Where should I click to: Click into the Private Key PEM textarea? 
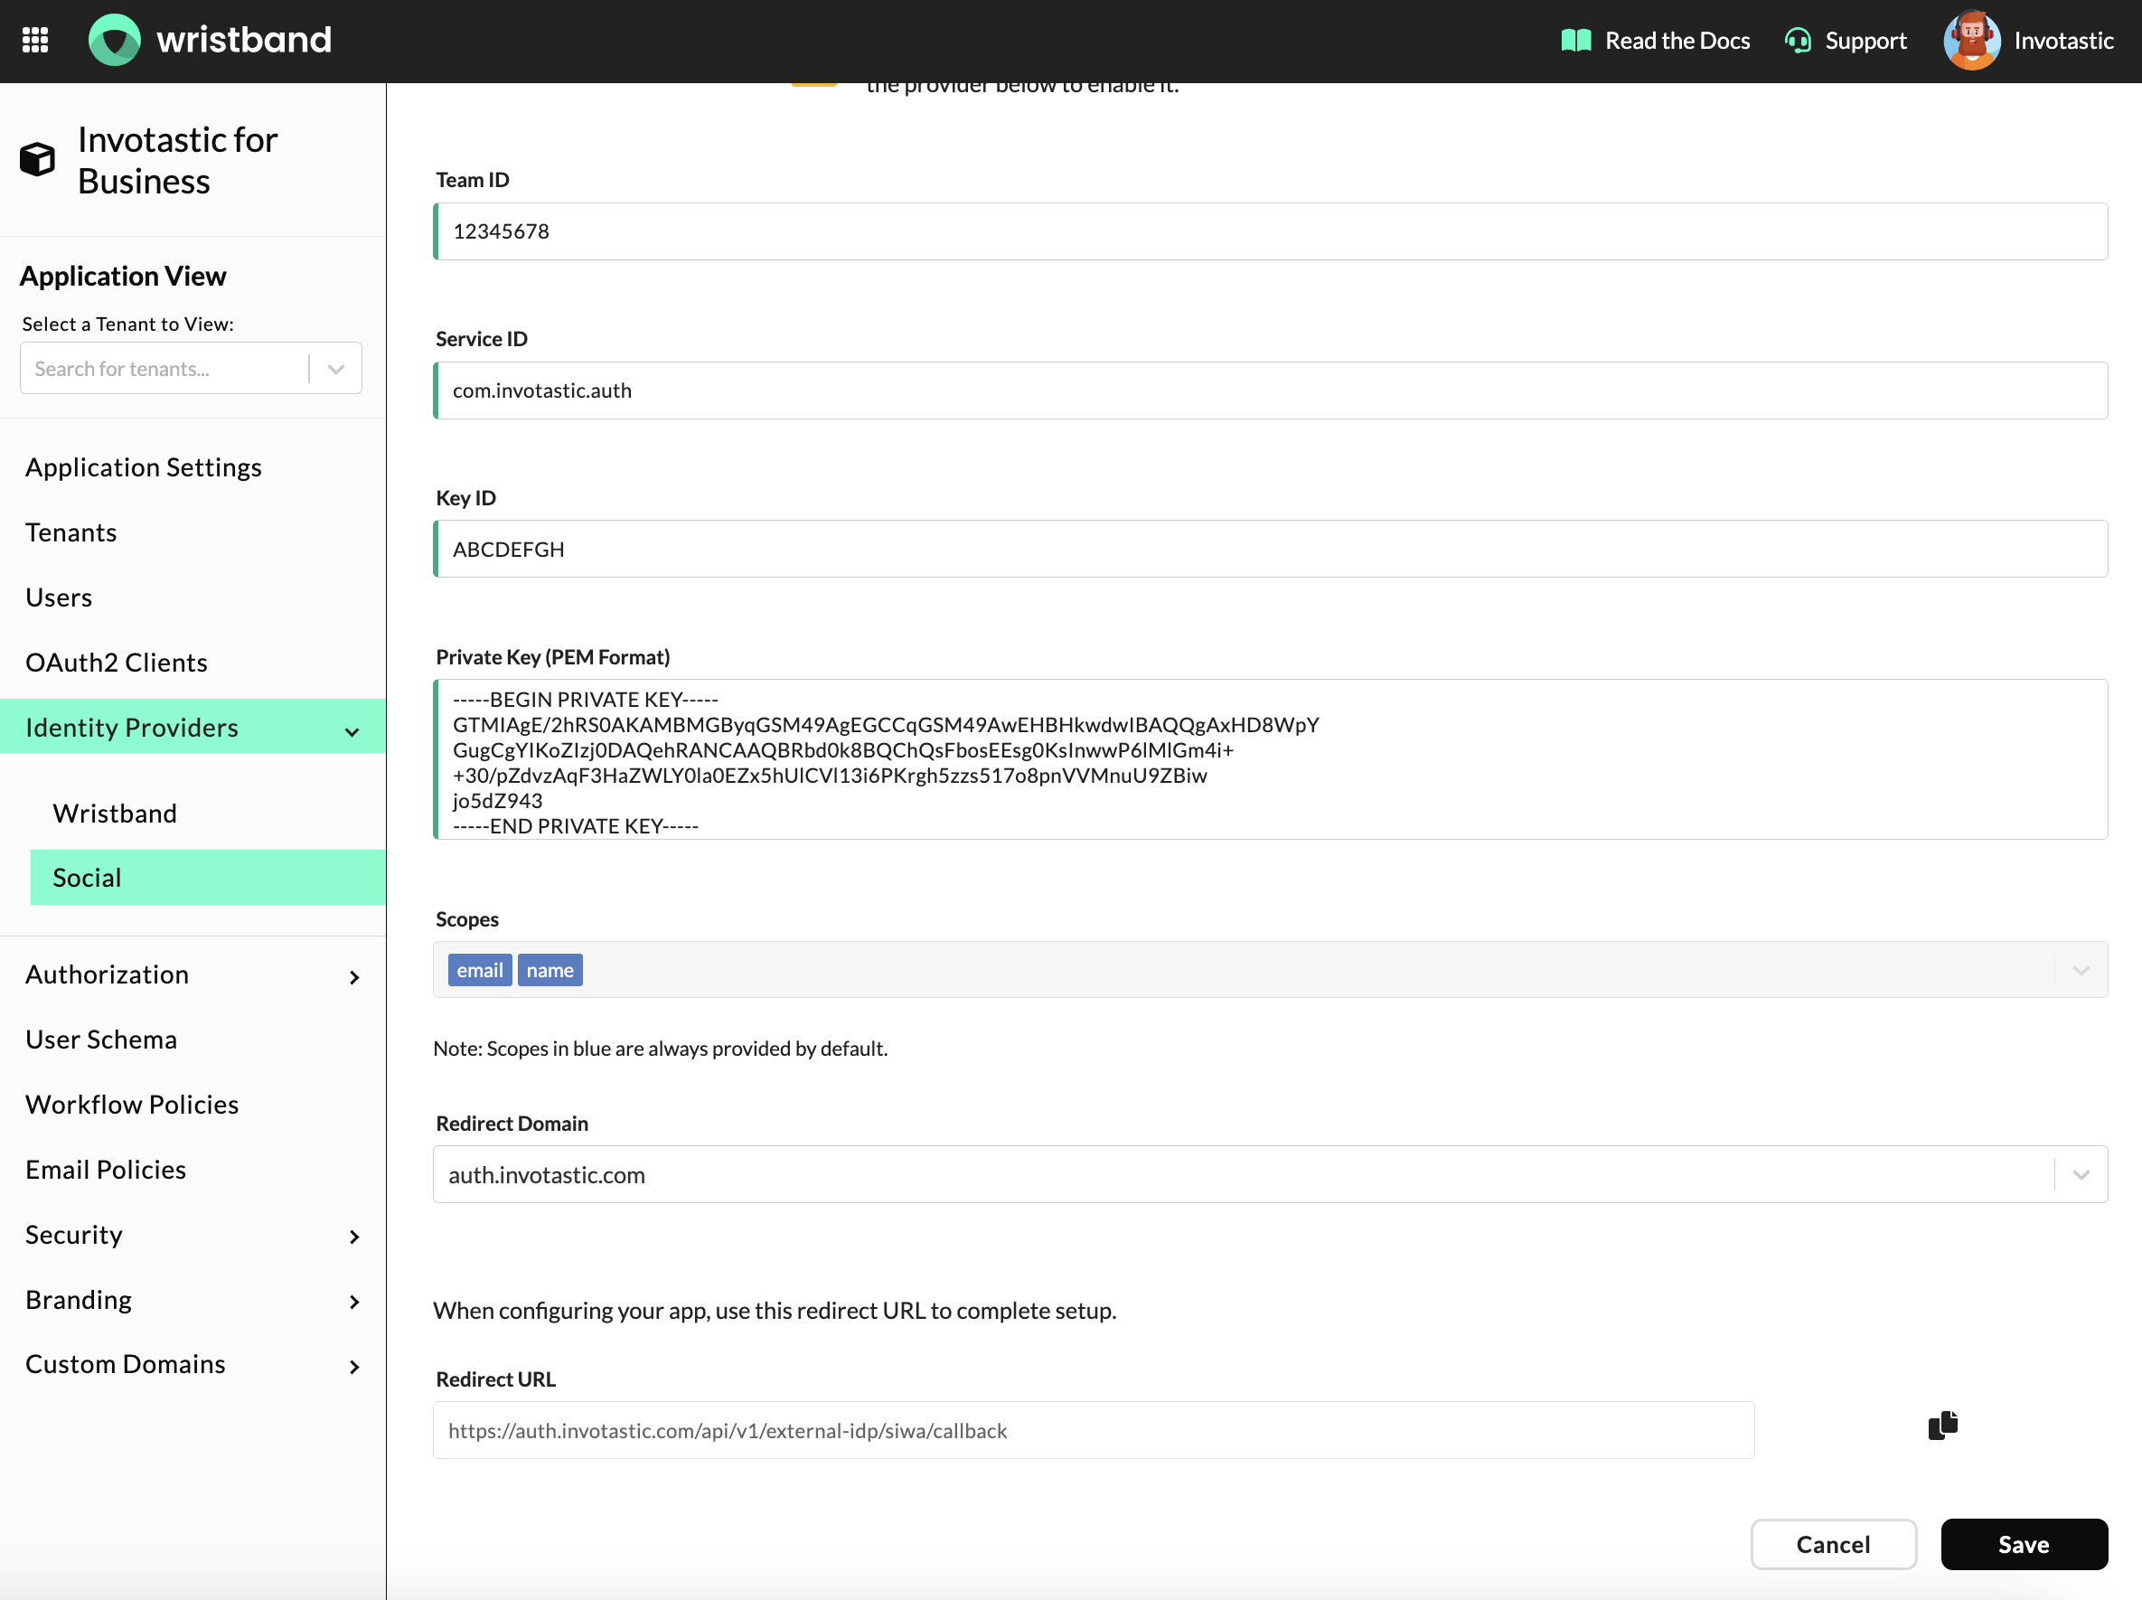pyautogui.click(x=1271, y=759)
